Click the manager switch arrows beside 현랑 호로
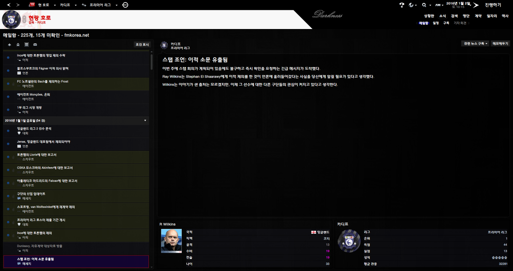This screenshot has width=513, height=271. [x=25, y=19]
